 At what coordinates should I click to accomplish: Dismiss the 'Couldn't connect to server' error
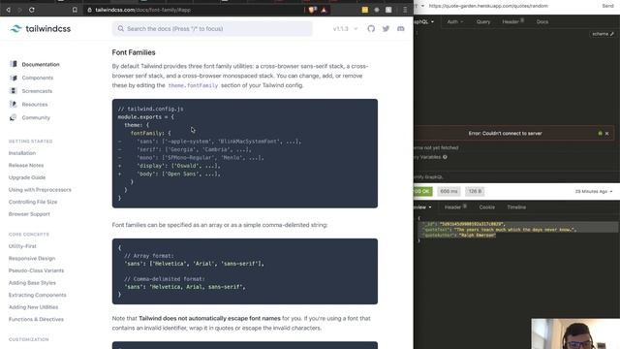(x=607, y=134)
